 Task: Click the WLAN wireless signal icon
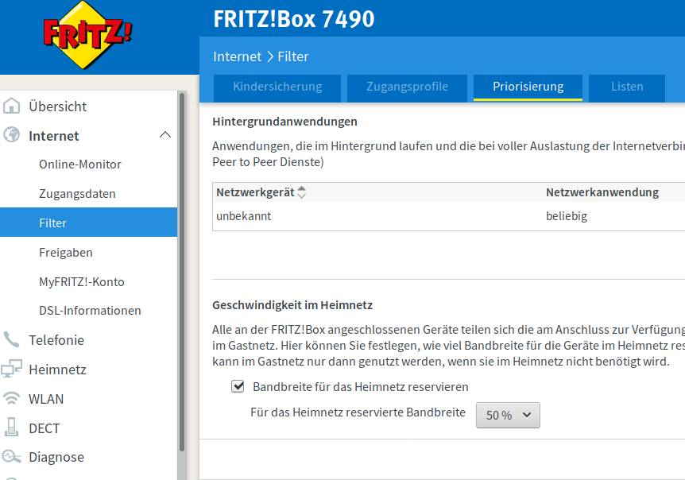(12, 398)
